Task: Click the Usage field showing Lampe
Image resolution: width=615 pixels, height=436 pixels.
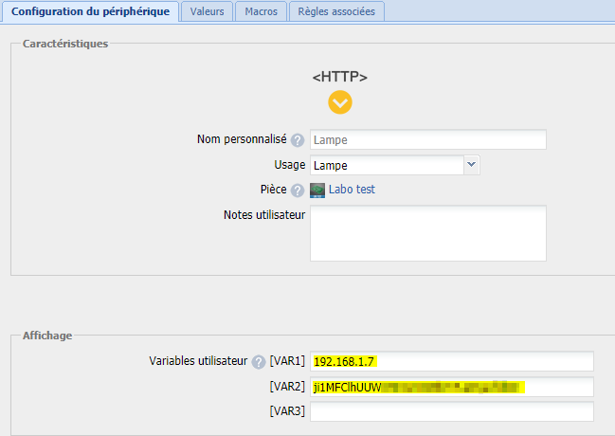Action: click(387, 165)
